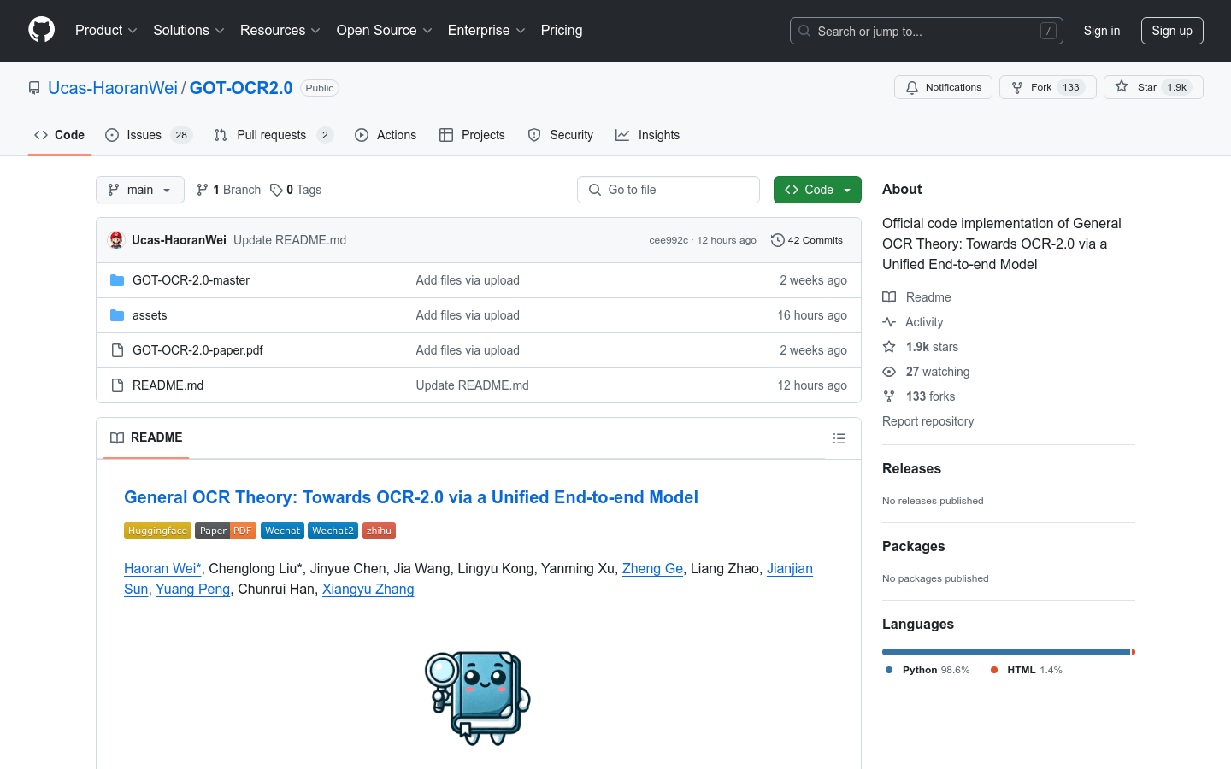Click the Wechat2 badge
The width and height of the screenshot is (1231, 769).
[x=333, y=531]
